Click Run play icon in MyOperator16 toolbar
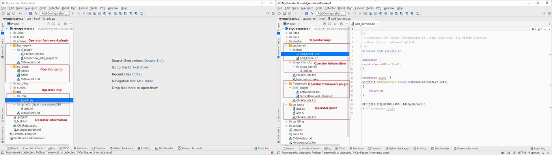 (73, 13)
